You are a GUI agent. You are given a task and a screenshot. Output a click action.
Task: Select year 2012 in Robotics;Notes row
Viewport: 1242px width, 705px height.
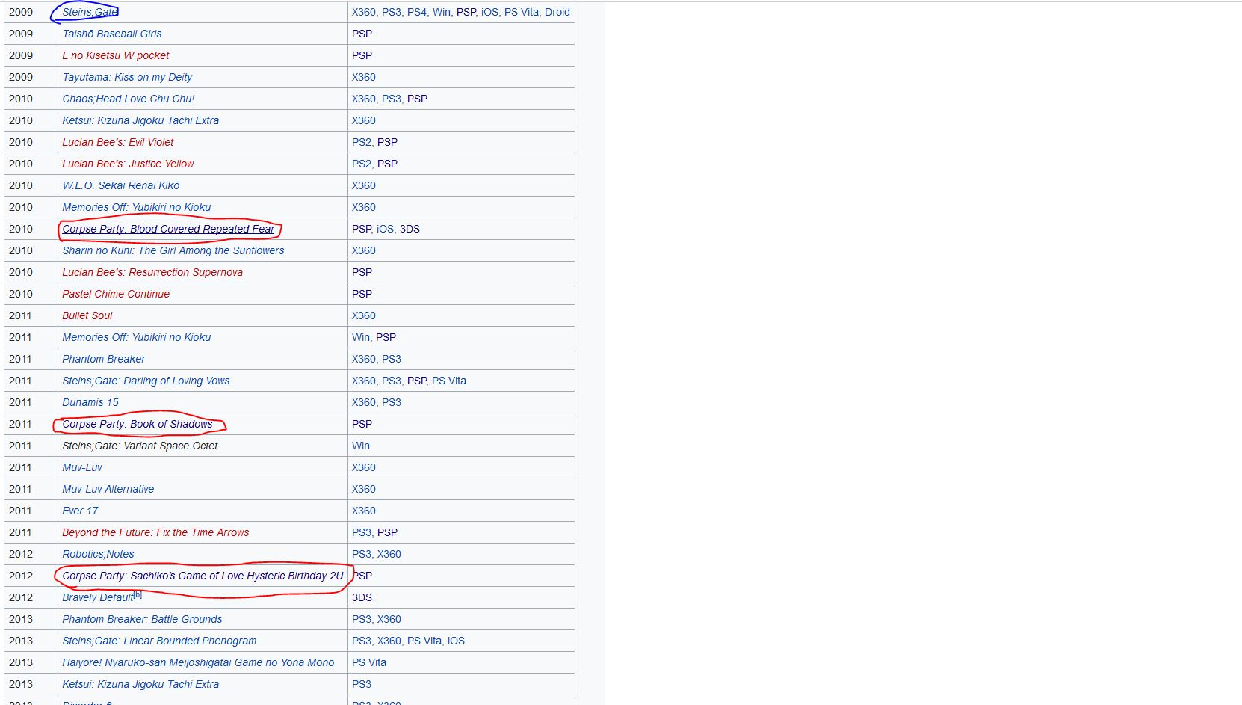coord(21,554)
